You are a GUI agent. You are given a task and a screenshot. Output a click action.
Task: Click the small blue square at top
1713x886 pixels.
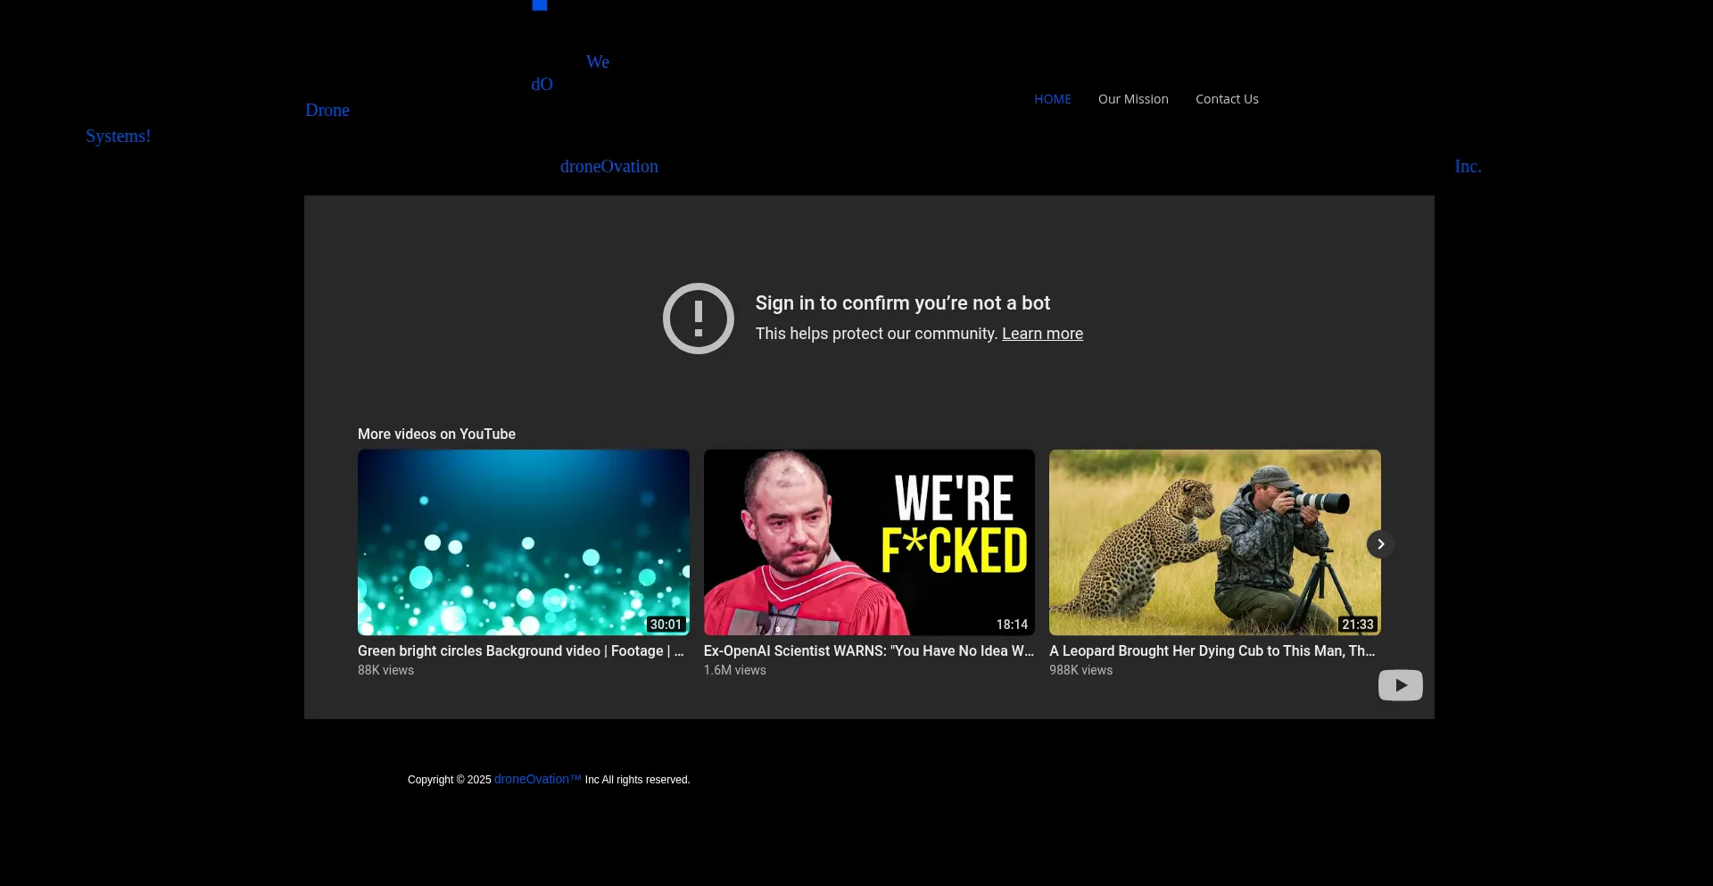[x=540, y=5]
